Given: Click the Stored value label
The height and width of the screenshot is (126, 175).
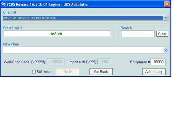Looking at the screenshot, I should click(x=13, y=28).
